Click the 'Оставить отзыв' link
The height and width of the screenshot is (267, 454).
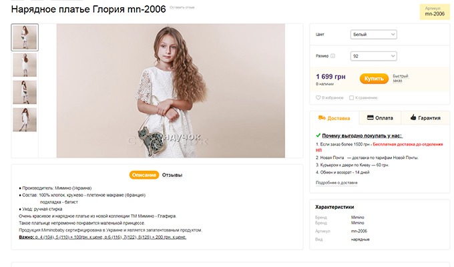[182, 7]
